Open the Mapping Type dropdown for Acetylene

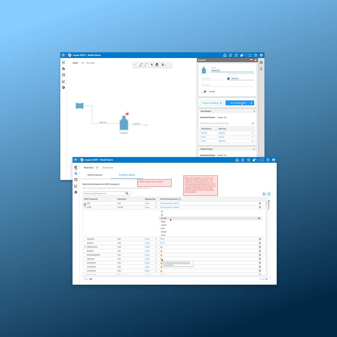point(156,239)
